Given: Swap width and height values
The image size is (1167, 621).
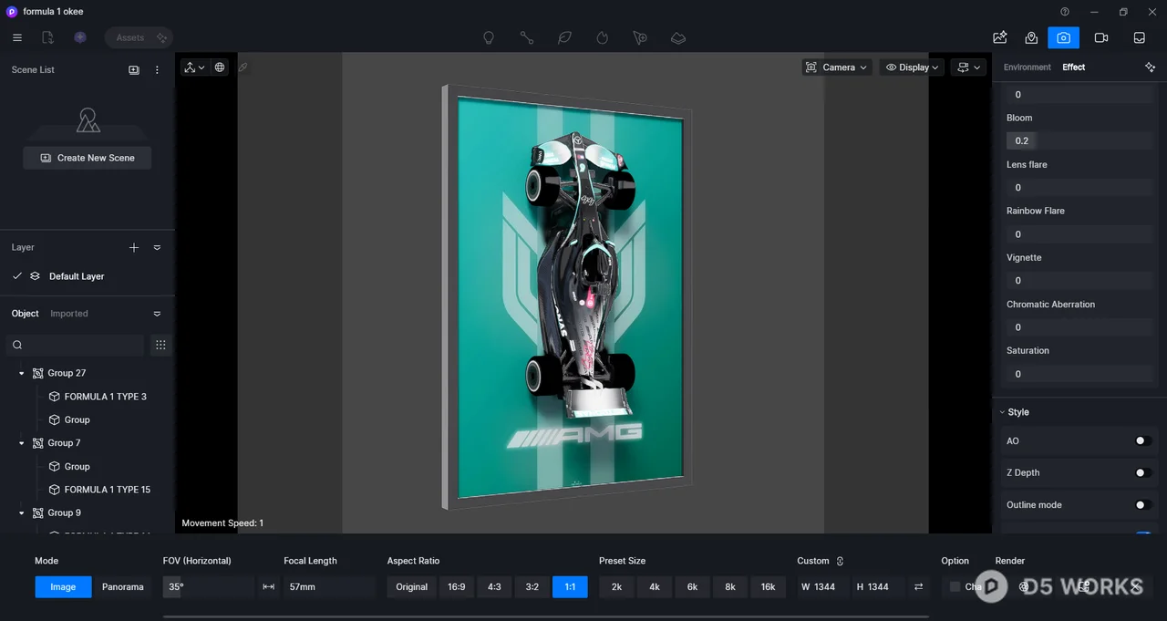Looking at the screenshot, I should tap(919, 587).
